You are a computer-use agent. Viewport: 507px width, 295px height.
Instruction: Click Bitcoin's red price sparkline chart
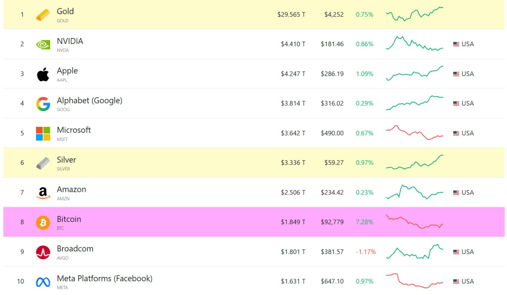point(415,222)
